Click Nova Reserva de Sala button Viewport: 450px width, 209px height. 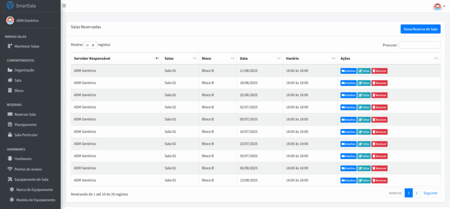click(420, 29)
